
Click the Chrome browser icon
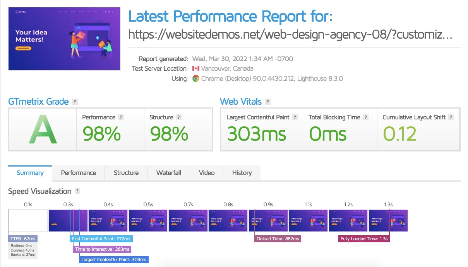pos(196,78)
